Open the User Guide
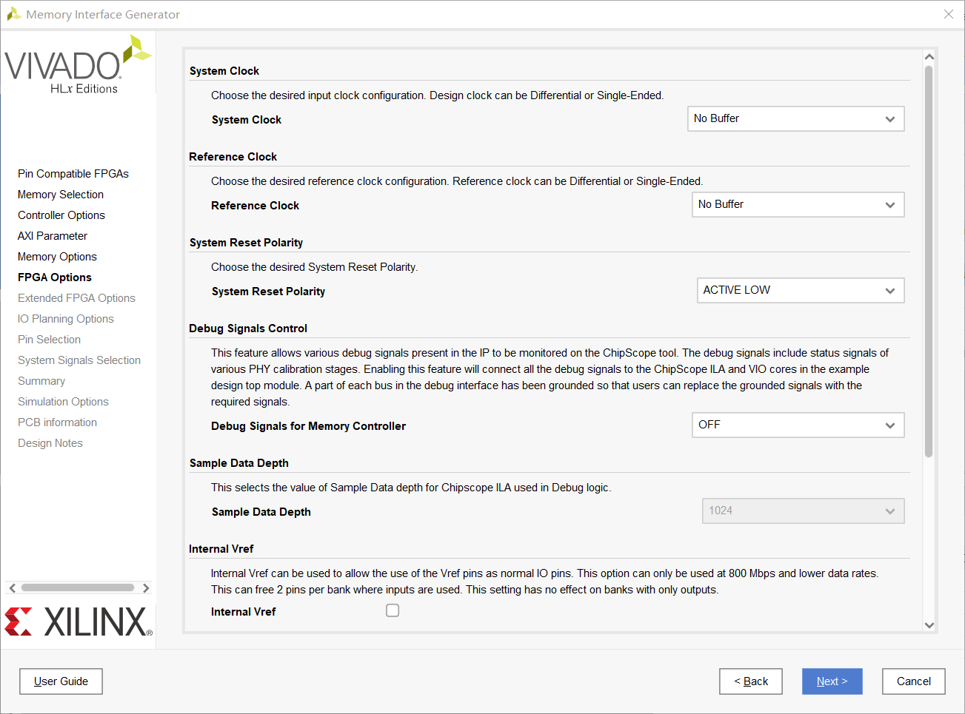This screenshot has height=714, width=965. pyautogui.click(x=61, y=681)
